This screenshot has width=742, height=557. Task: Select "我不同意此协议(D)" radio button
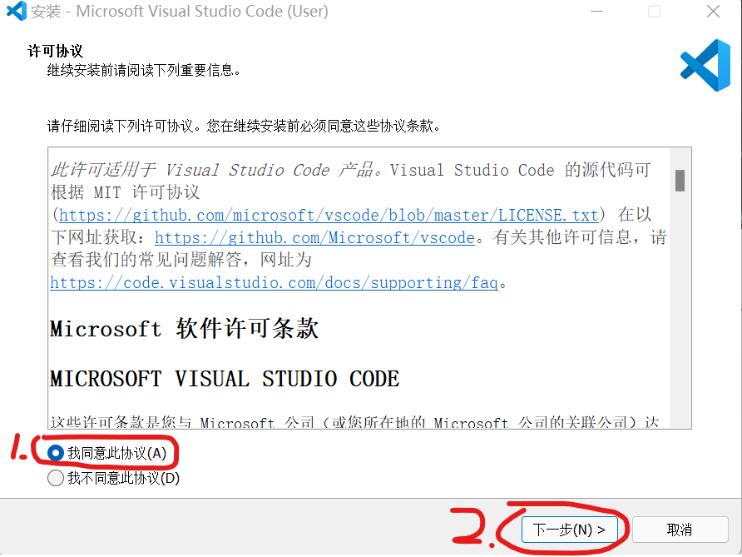coord(56,478)
